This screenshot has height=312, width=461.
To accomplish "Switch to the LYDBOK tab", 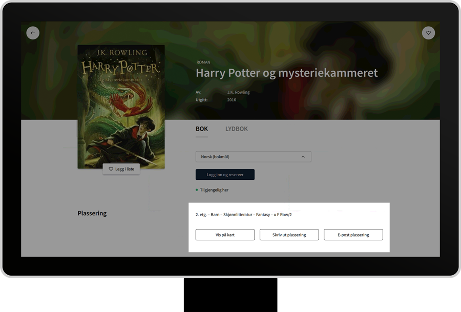I will (236, 129).
